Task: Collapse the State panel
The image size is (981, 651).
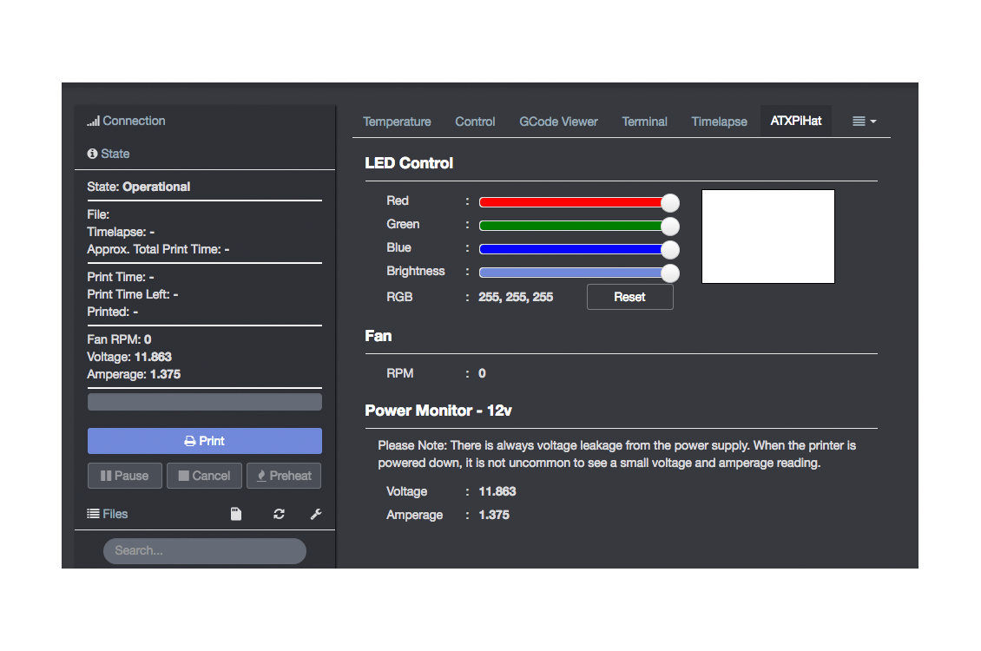Action: (x=115, y=154)
